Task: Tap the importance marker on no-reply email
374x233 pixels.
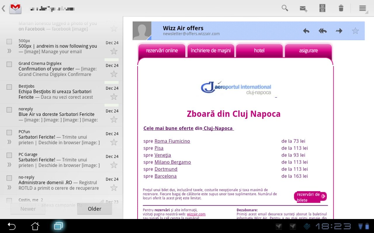Action: point(9,187)
